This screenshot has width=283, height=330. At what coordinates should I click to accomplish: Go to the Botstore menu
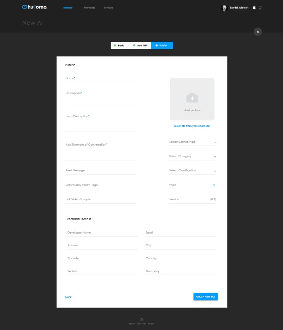pyautogui.click(x=68, y=7)
